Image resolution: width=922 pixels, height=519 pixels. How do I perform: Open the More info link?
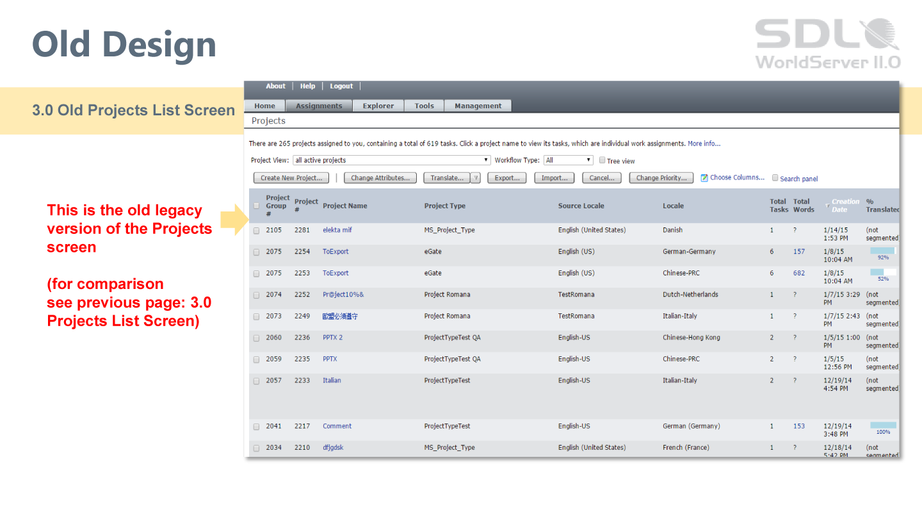[704, 144]
